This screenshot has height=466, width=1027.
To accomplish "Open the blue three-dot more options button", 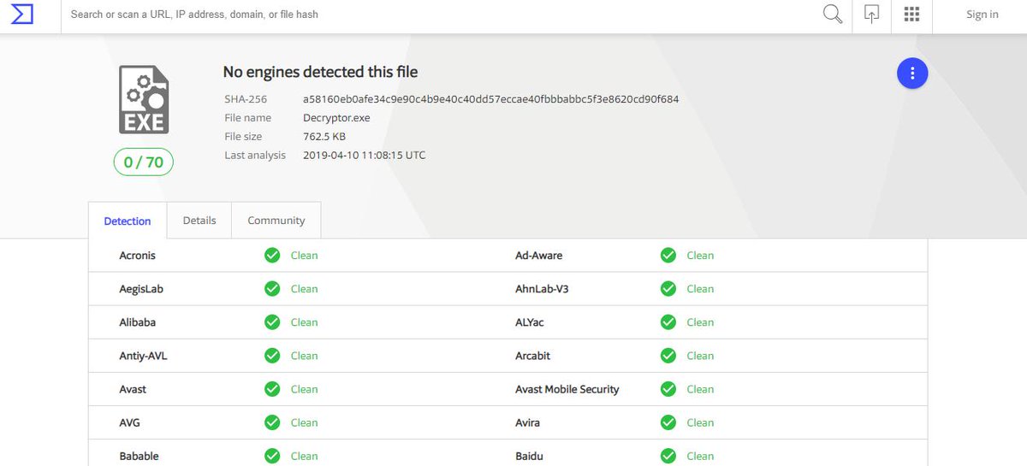I will click(x=912, y=74).
